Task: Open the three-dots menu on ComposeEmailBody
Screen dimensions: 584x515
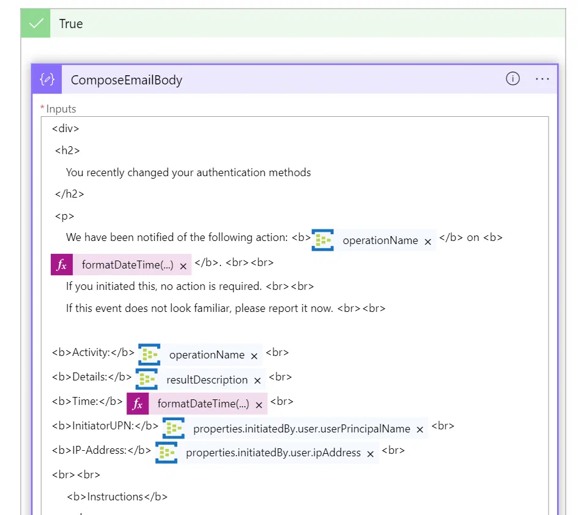Action: 542,79
